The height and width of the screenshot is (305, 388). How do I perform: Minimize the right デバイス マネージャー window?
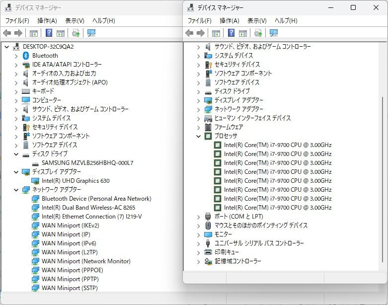(331, 7)
